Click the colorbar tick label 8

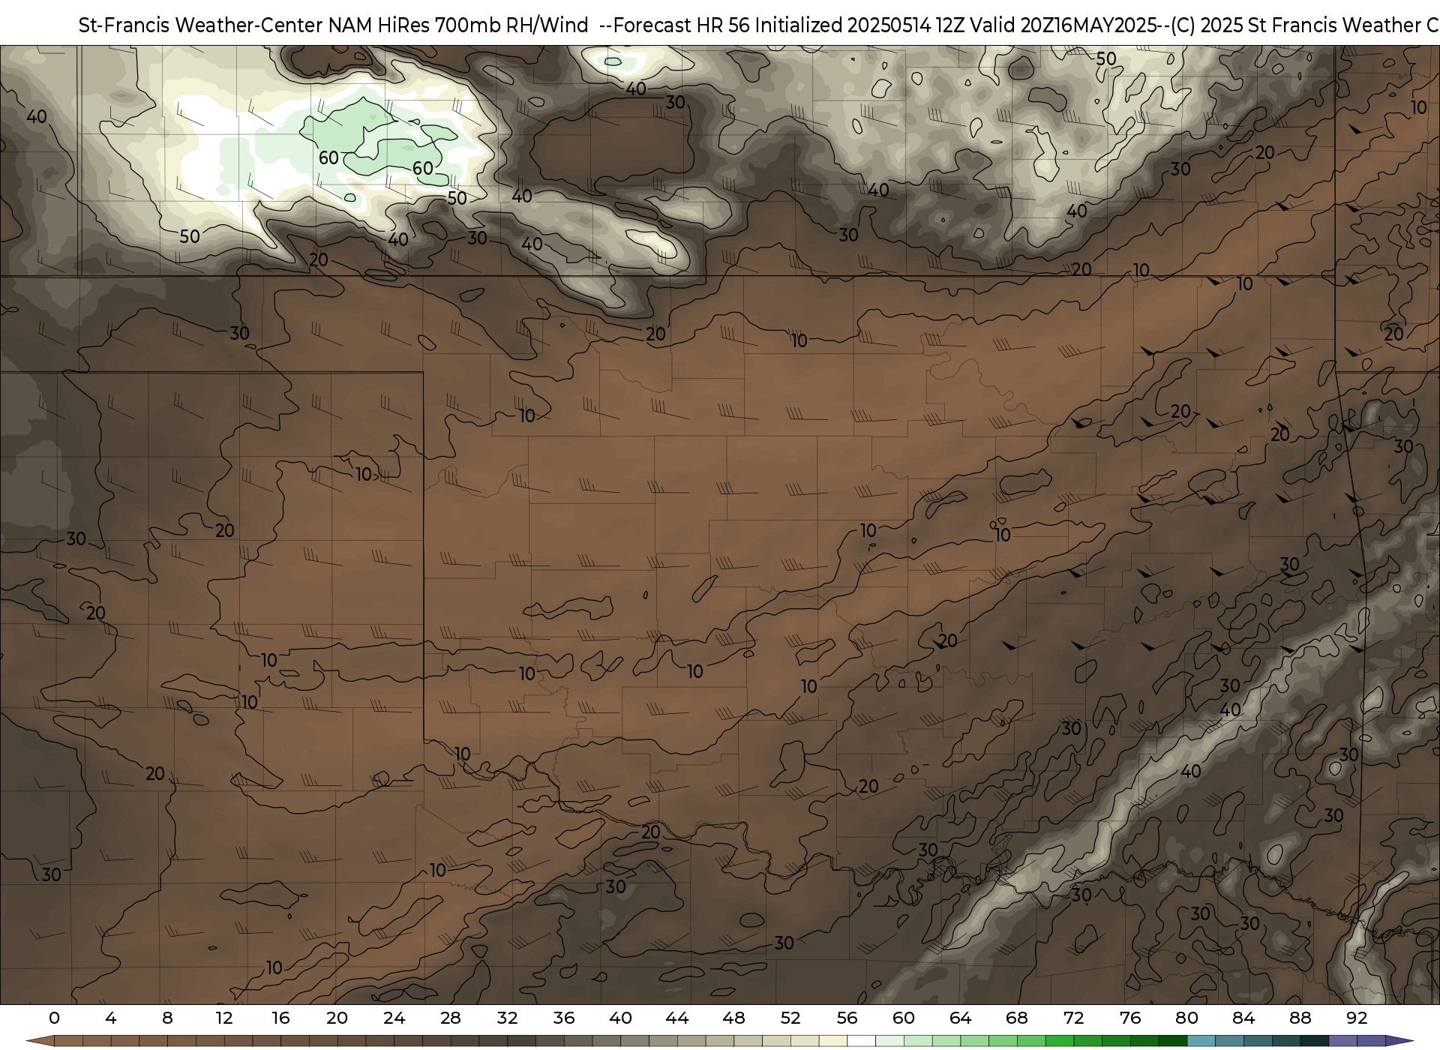[167, 1018]
